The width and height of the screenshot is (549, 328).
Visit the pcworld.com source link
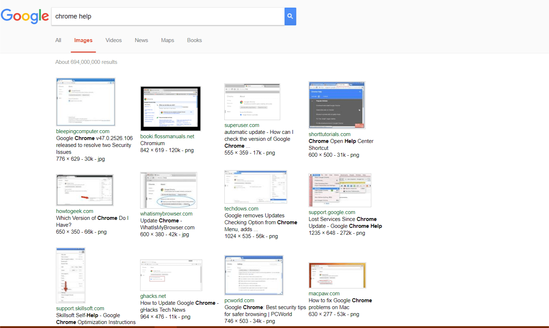(x=239, y=300)
